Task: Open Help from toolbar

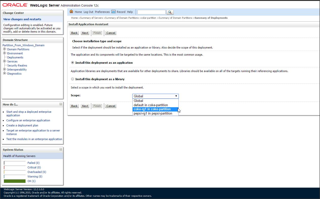Action: [x=130, y=12]
